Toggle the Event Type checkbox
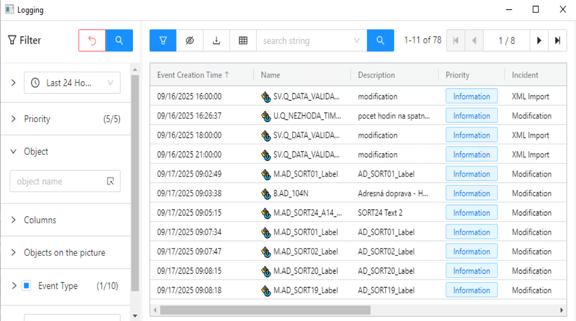The image size is (576, 321). pyautogui.click(x=27, y=285)
